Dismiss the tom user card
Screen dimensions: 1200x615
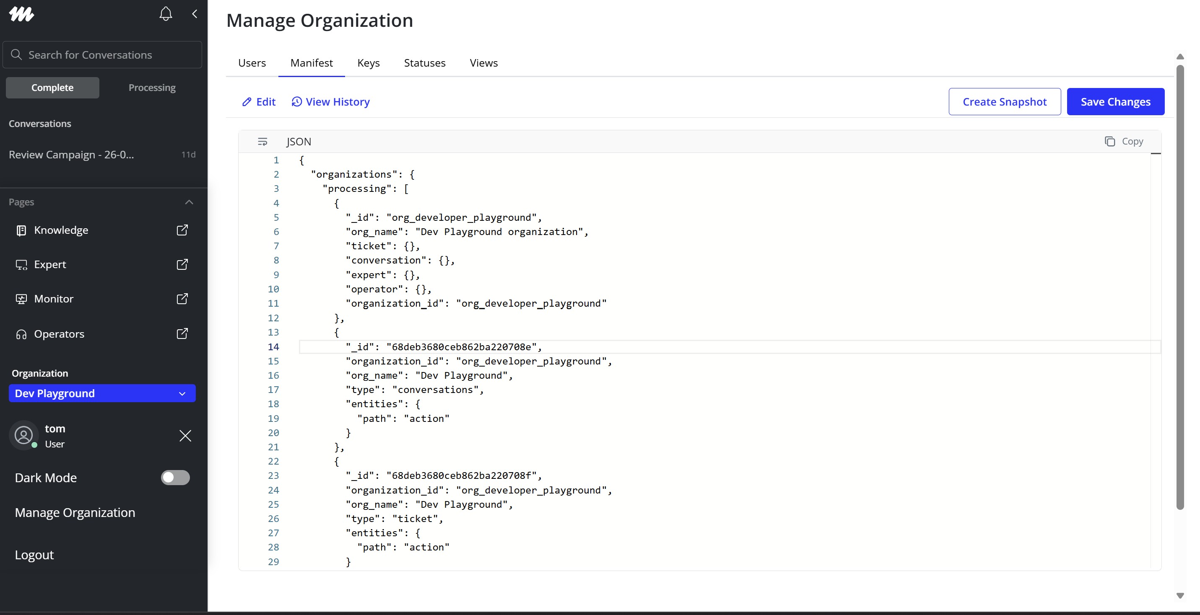click(x=185, y=436)
